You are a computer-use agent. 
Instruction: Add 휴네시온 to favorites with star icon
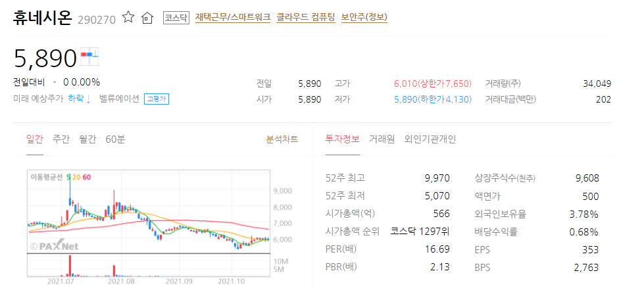click(x=128, y=17)
